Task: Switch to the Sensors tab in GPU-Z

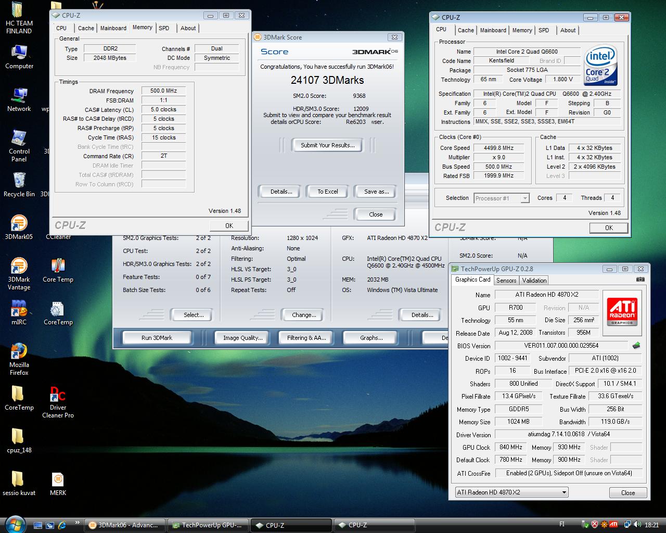Action: point(506,280)
